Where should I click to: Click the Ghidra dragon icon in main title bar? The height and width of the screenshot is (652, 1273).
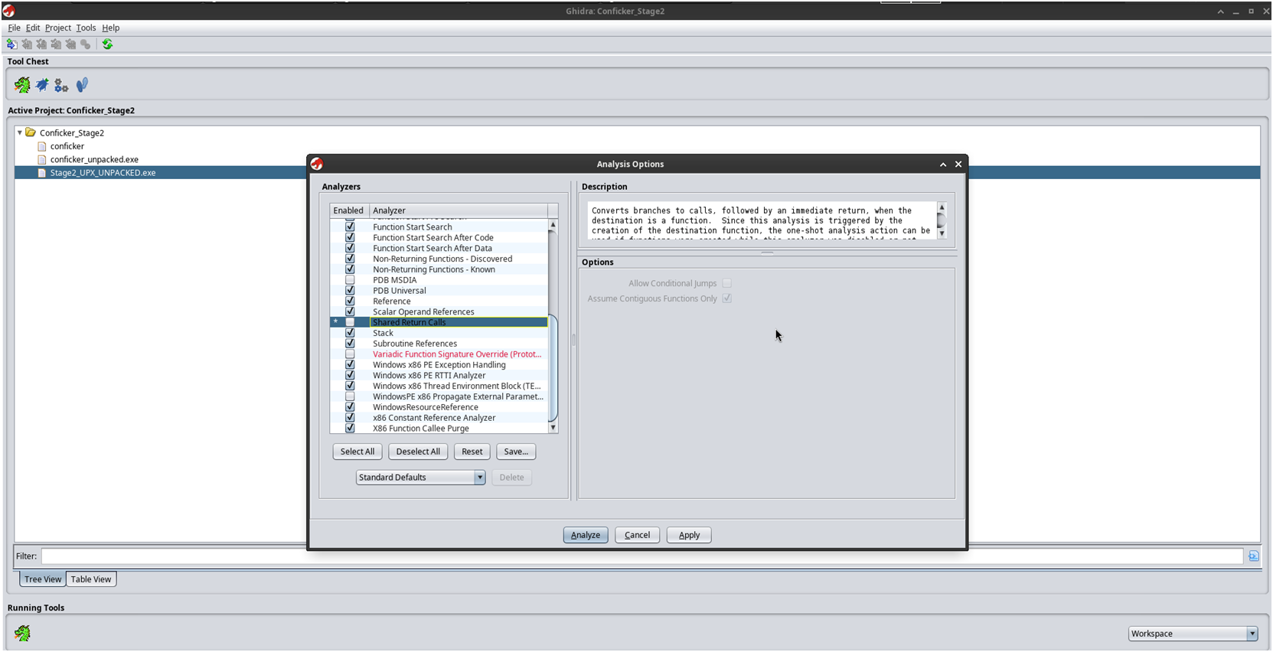click(x=8, y=11)
